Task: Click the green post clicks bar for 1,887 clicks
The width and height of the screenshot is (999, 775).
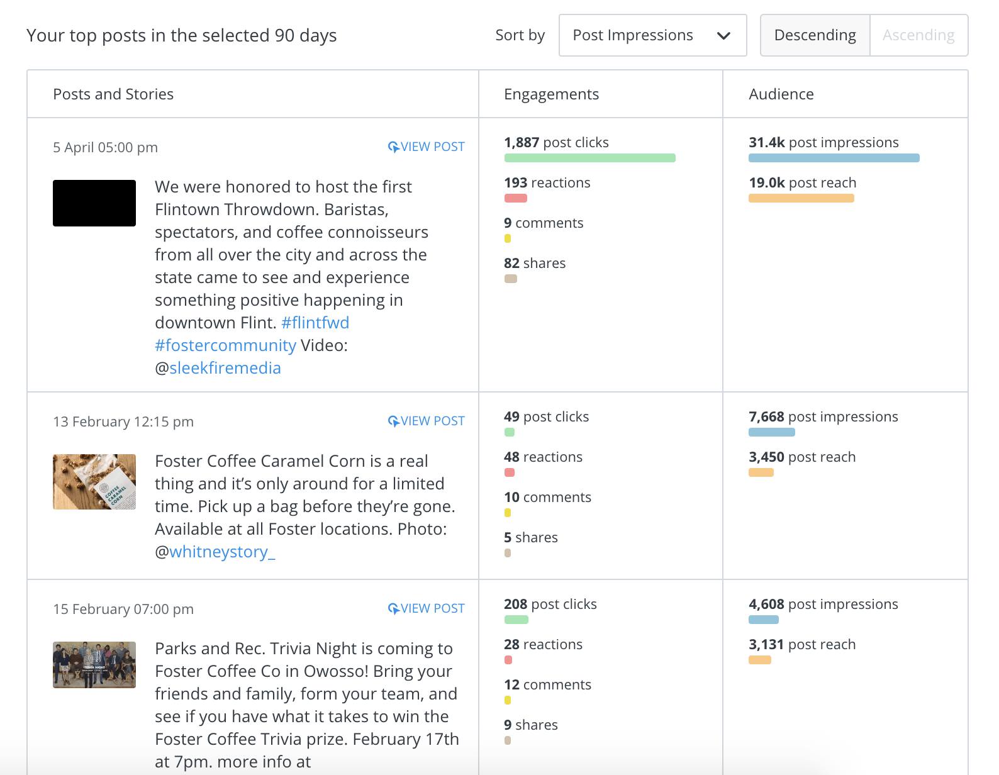Action: click(589, 157)
